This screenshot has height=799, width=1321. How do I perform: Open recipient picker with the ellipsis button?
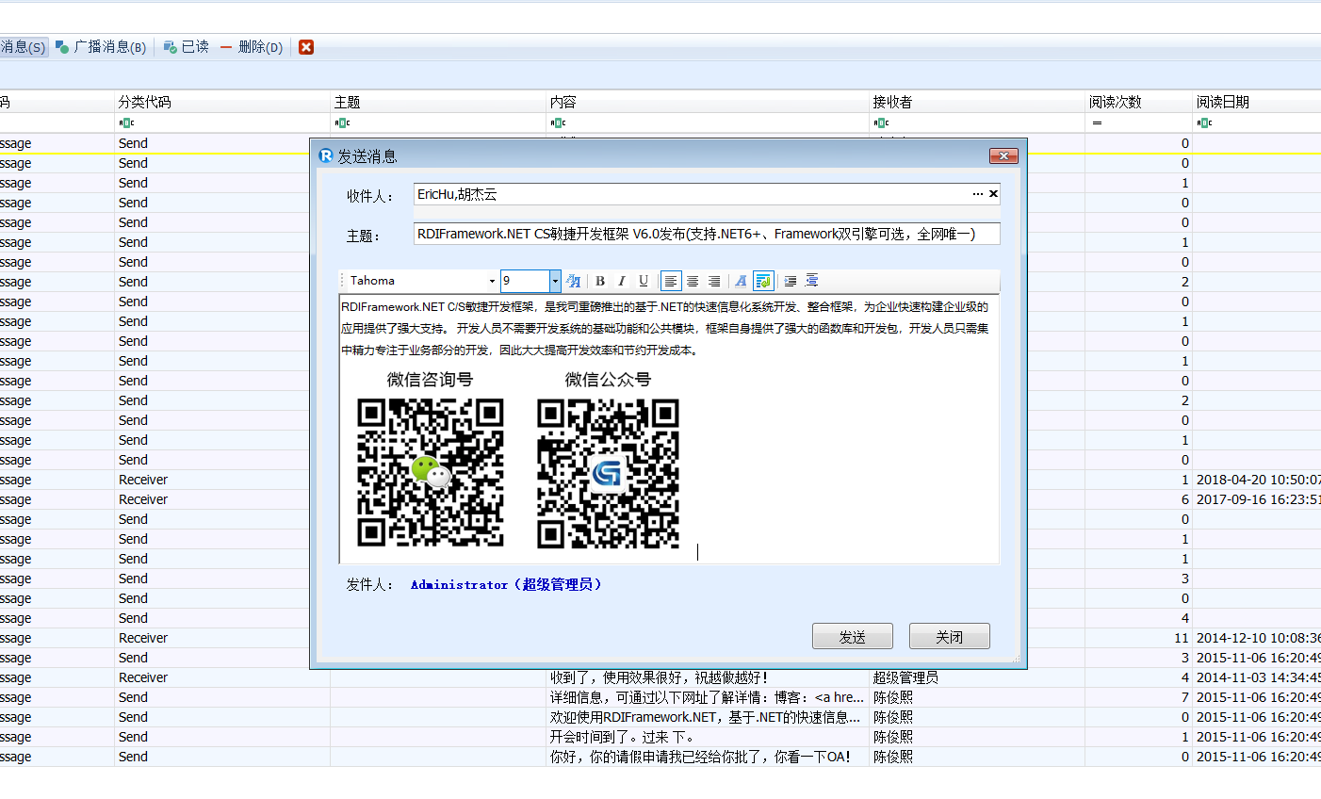pyautogui.click(x=977, y=194)
